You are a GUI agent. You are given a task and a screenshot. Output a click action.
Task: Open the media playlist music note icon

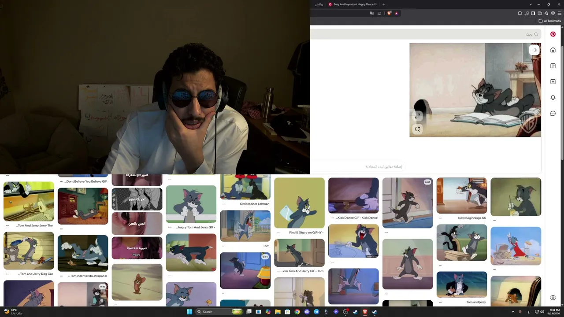point(527,13)
